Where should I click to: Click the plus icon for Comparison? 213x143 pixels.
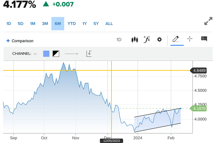tap(8, 41)
